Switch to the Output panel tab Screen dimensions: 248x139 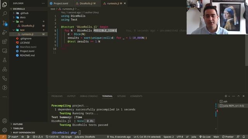[x=71, y=96]
